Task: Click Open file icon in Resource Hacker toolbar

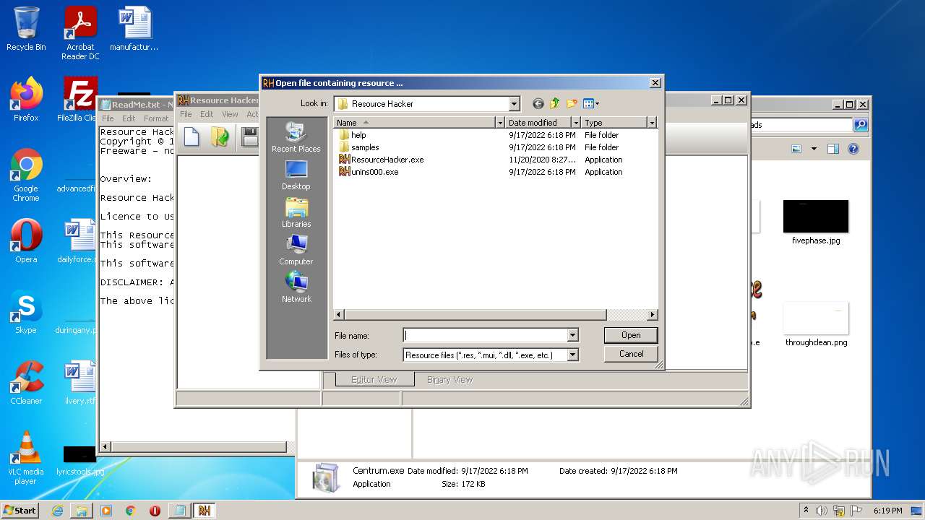Action: click(220, 136)
